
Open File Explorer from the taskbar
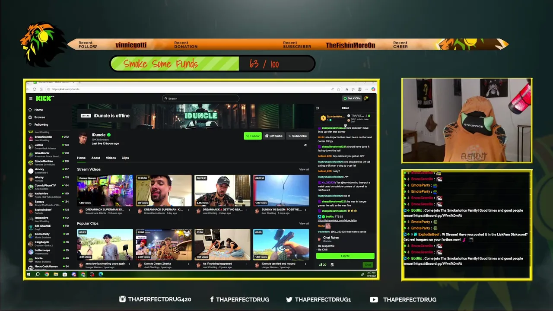(56, 274)
